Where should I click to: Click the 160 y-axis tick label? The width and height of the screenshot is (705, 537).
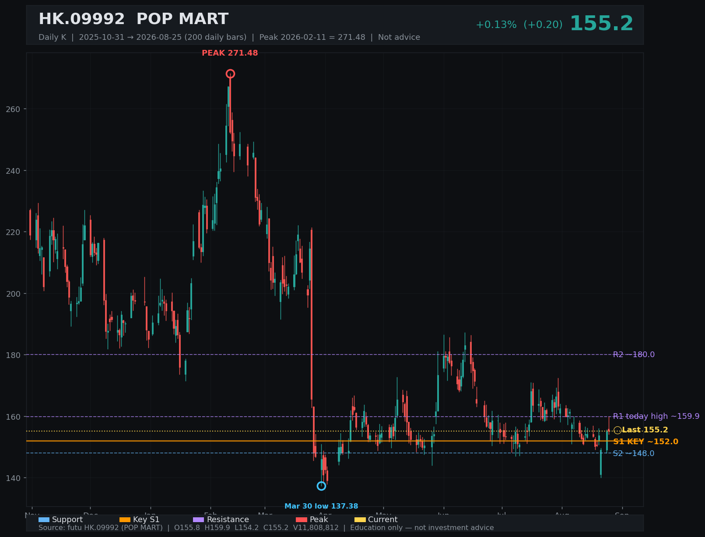click(x=14, y=417)
